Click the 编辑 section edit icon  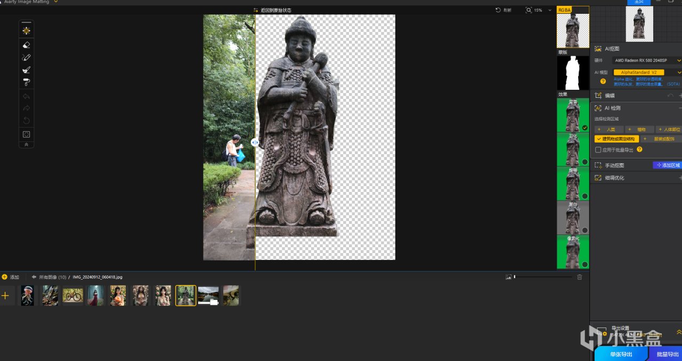(x=598, y=96)
